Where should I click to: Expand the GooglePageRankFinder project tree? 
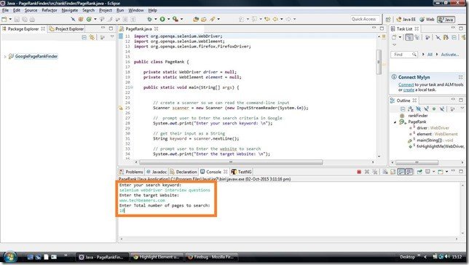[5, 57]
